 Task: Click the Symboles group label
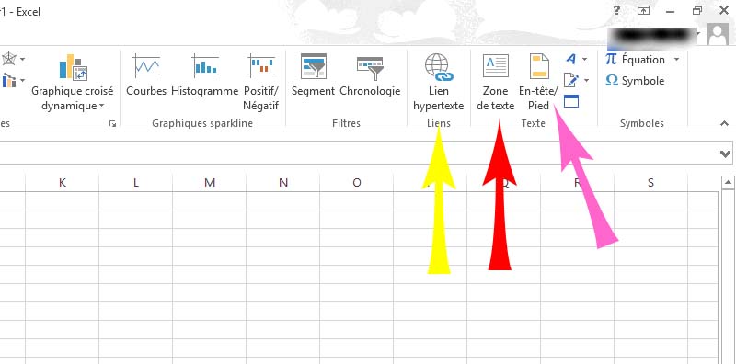641,123
